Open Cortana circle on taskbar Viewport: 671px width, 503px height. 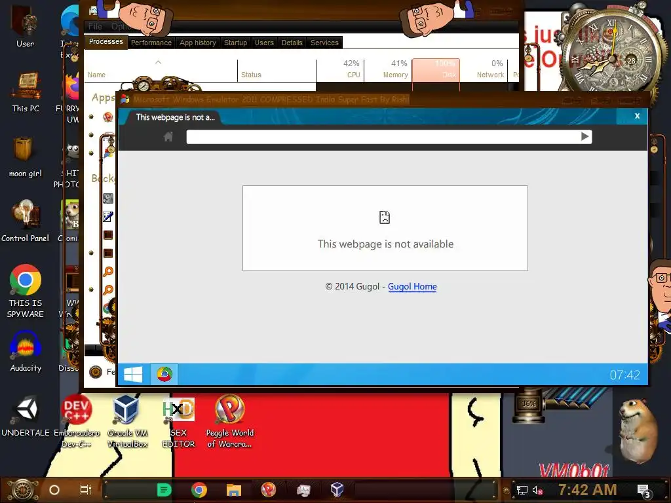[x=54, y=490]
